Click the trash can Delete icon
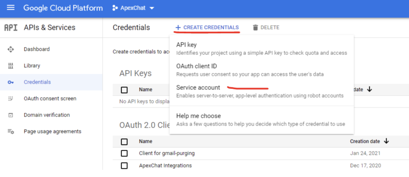 (255, 28)
